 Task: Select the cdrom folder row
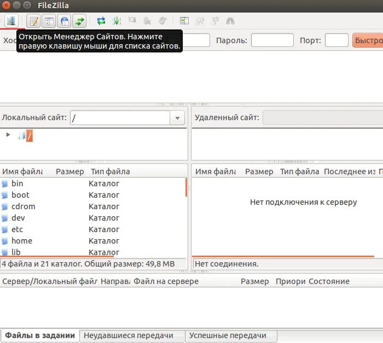(93, 206)
